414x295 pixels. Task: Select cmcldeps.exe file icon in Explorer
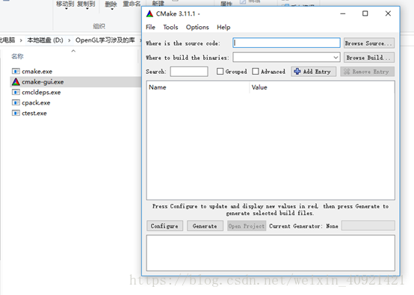click(x=16, y=92)
